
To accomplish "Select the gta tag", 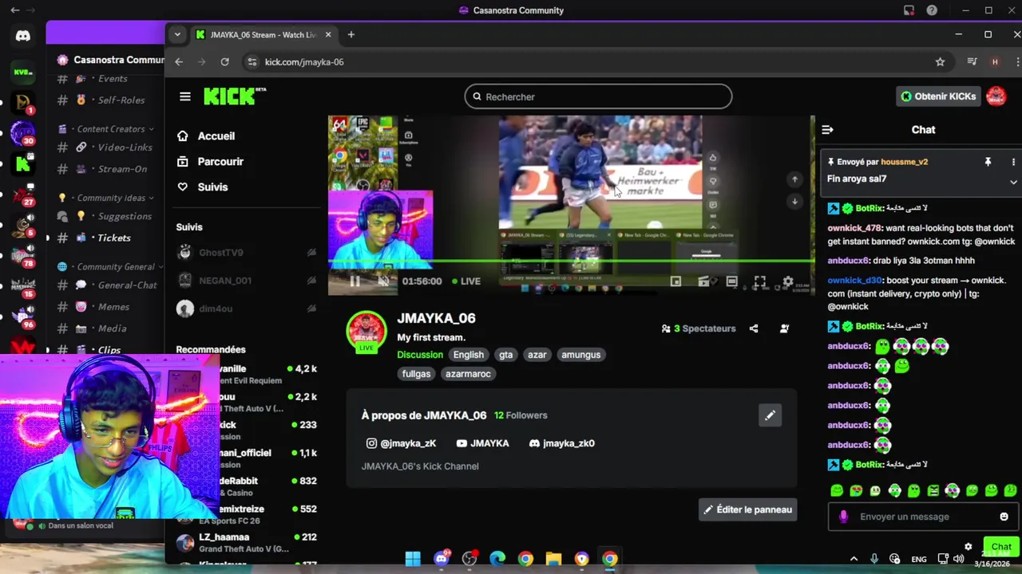I will pyautogui.click(x=505, y=355).
